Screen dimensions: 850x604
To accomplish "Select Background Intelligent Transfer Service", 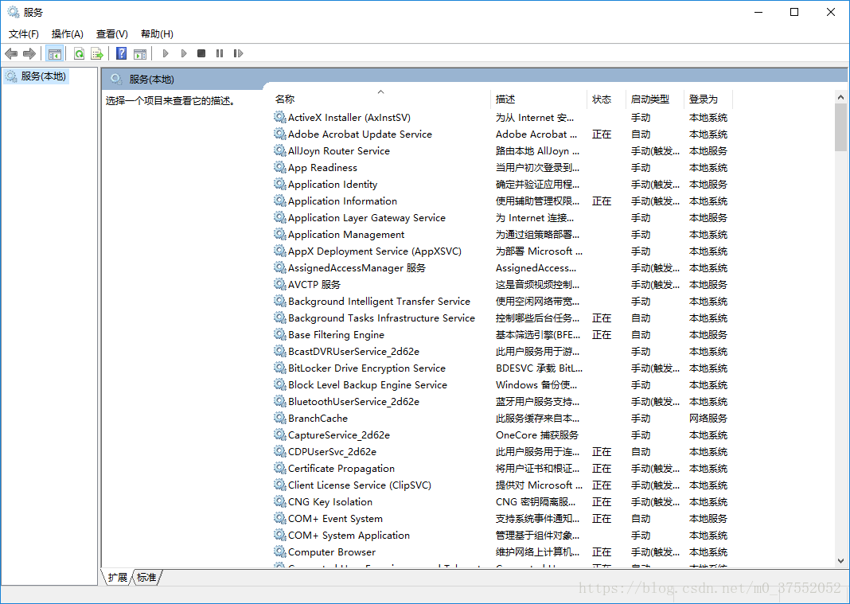I will pos(379,301).
